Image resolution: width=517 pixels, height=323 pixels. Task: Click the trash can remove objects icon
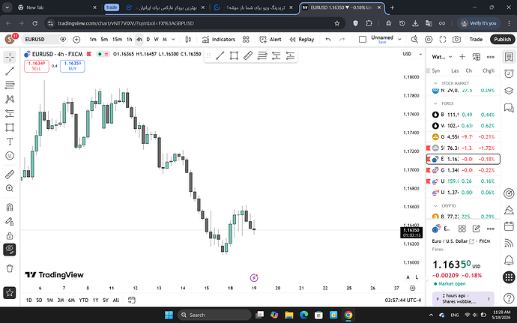tap(10, 268)
